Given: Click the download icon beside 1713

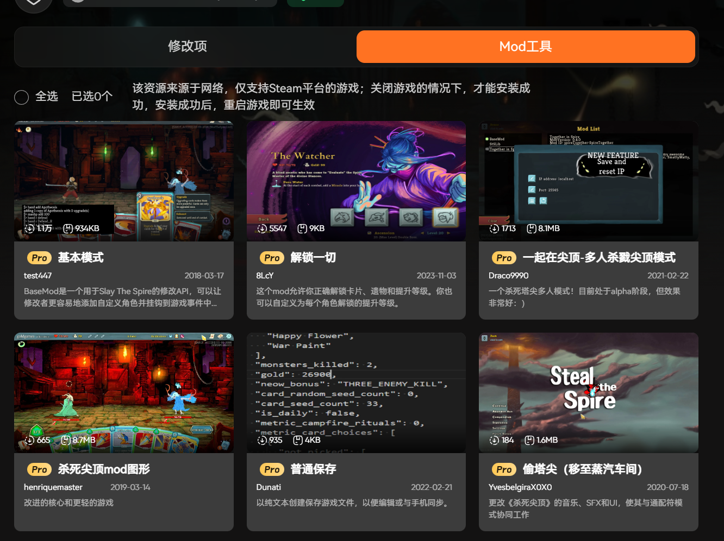Looking at the screenshot, I should tap(494, 228).
